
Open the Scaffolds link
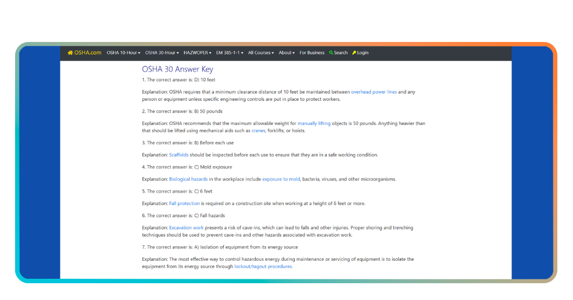click(x=179, y=155)
